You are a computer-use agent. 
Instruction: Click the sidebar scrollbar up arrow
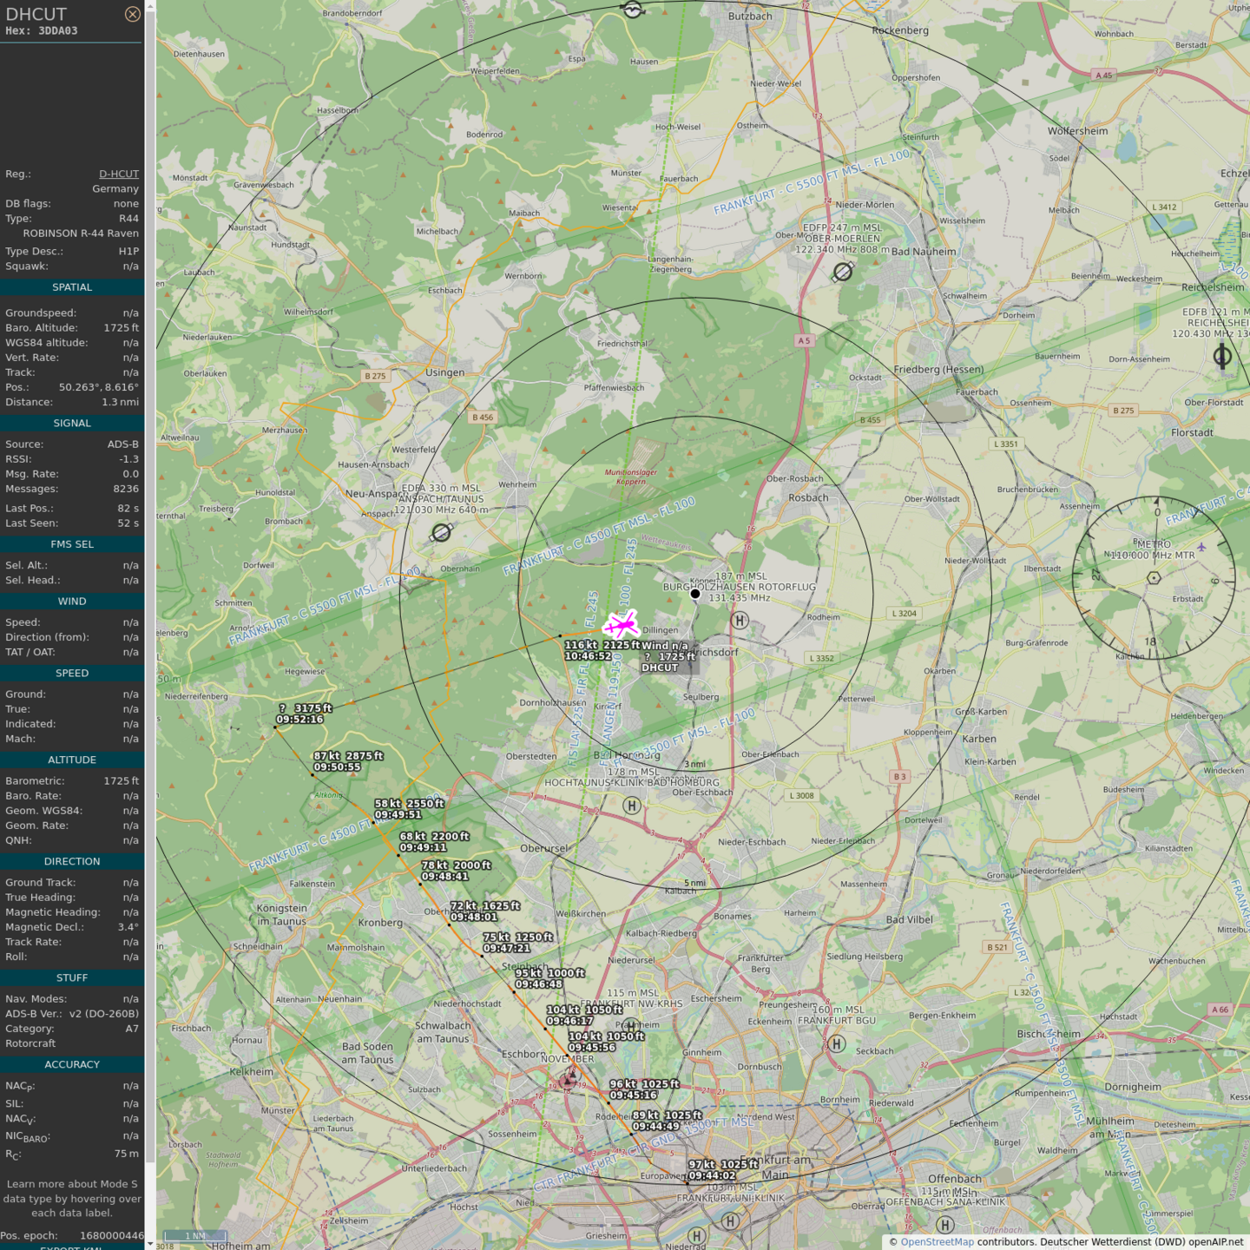click(x=150, y=6)
